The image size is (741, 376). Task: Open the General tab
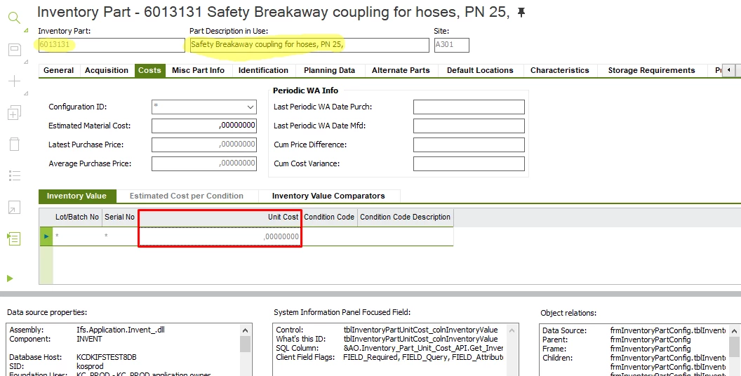click(59, 70)
